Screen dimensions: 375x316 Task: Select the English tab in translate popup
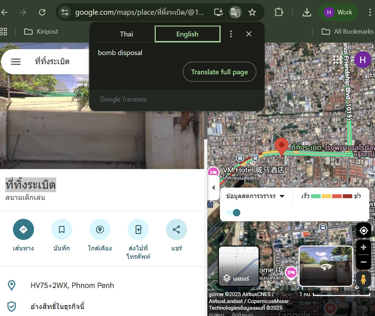(187, 34)
